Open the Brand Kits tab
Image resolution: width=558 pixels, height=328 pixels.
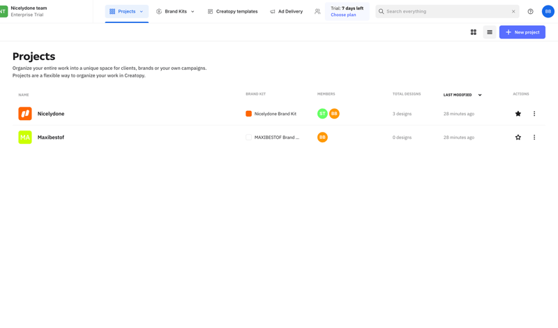(175, 11)
